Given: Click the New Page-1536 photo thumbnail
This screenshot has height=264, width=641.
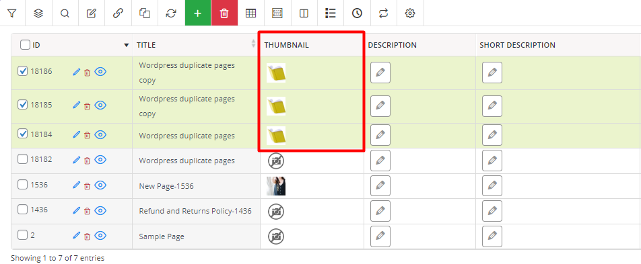Looking at the screenshot, I should (x=276, y=186).
